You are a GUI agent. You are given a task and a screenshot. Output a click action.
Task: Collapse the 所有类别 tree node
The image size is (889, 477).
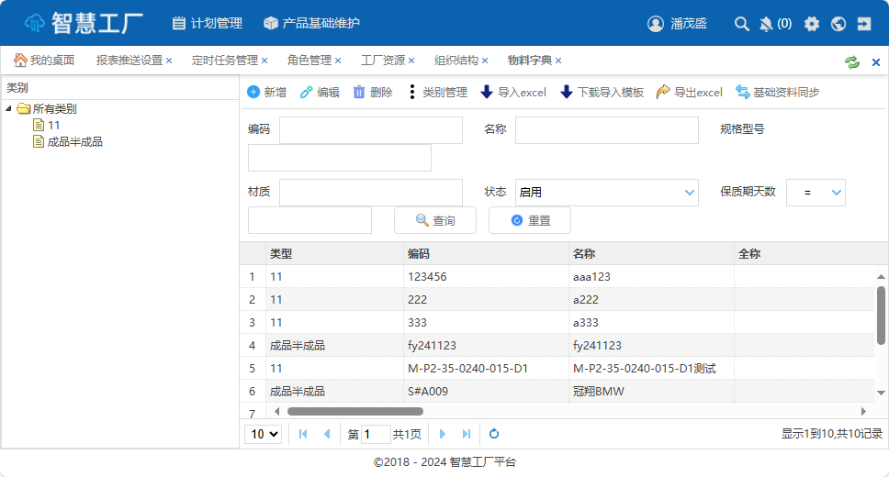click(x=9, y=109)
